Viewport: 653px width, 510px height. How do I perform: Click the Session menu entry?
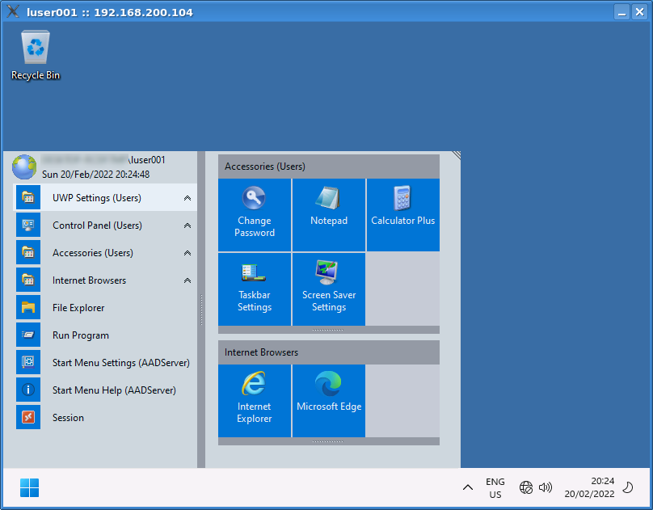pyautogui.click(x=68, y=418)
